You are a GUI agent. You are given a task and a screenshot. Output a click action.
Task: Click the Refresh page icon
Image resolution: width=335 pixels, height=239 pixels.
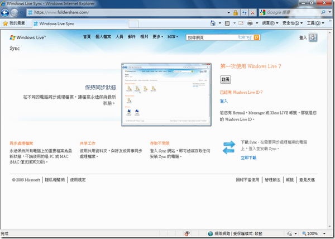pyautogui.click(x=245, y=13)
